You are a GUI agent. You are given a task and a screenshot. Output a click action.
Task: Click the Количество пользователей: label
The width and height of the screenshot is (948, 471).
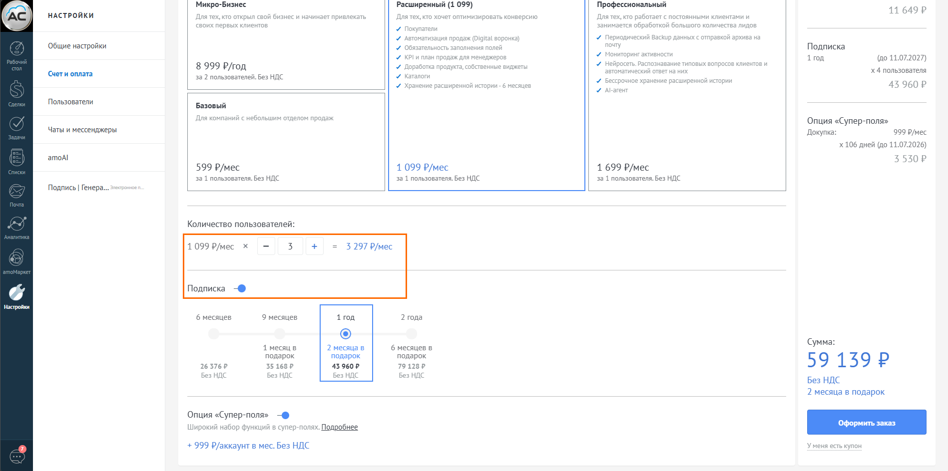(x=241, y=225)
